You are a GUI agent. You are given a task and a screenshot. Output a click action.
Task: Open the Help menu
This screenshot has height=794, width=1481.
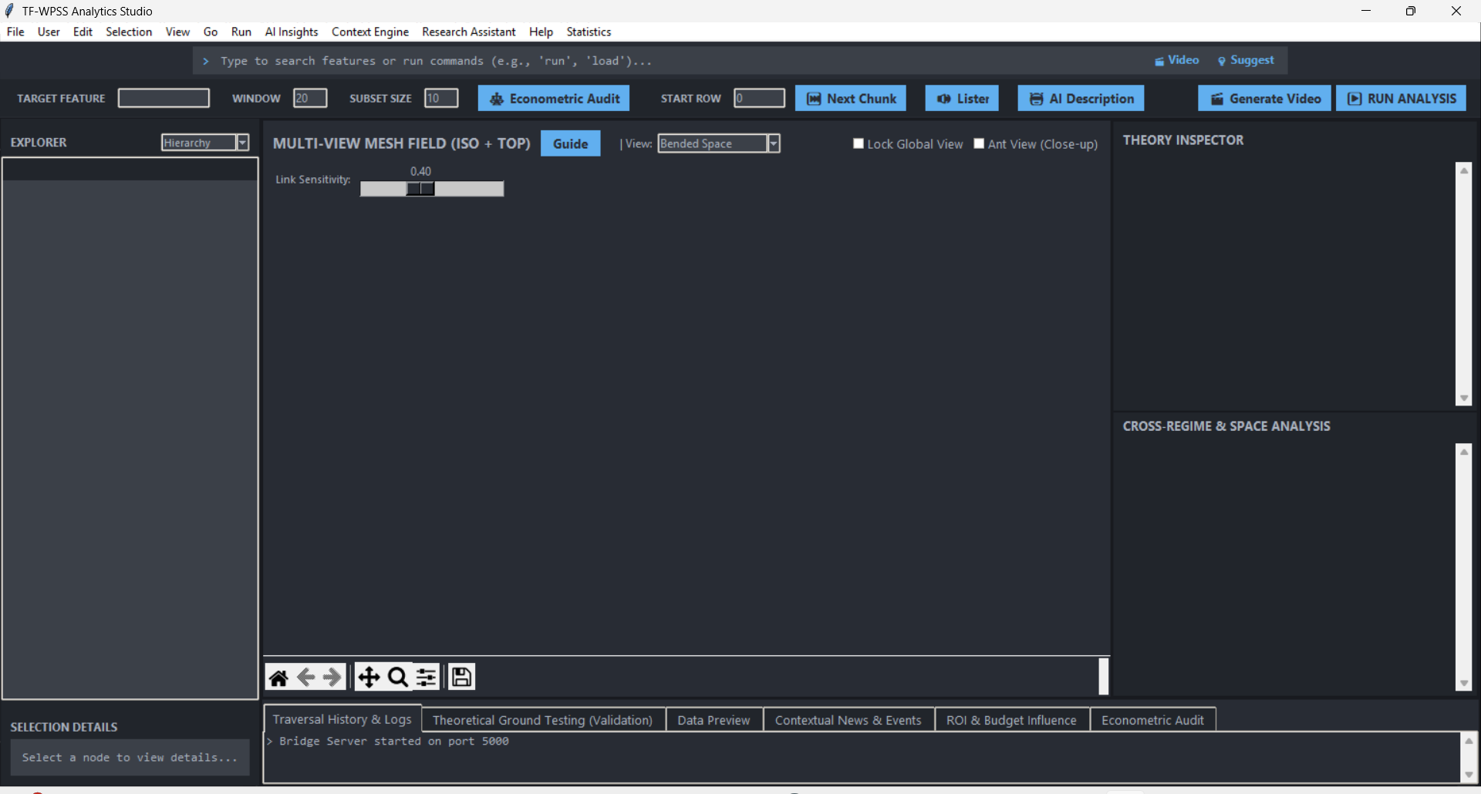(541, 32)
